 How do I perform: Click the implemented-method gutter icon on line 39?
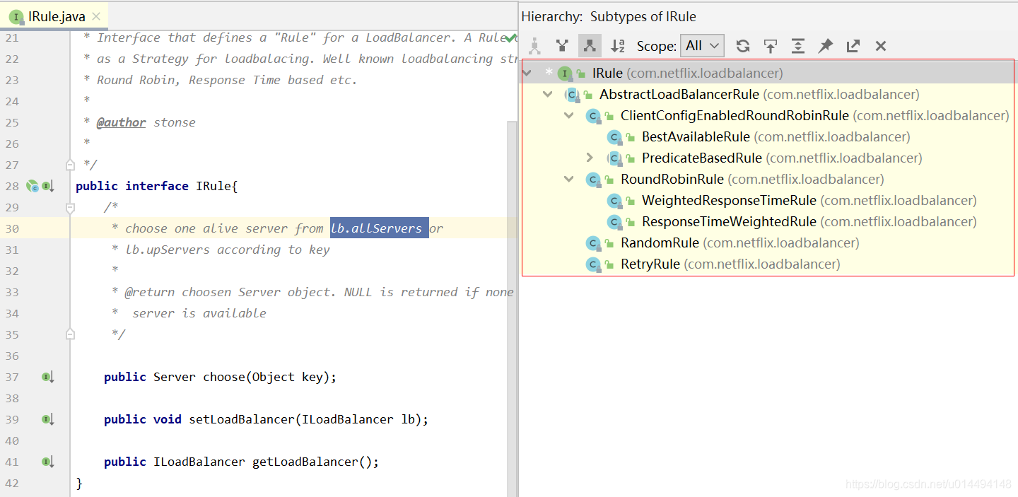(x=47, y=419)
